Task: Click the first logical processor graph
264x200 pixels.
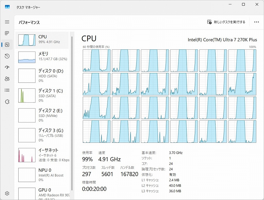Action: point(97,60)
